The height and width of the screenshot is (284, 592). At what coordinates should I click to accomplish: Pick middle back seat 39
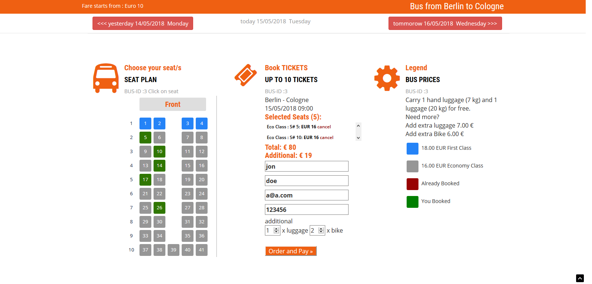[x=174, y=250]
